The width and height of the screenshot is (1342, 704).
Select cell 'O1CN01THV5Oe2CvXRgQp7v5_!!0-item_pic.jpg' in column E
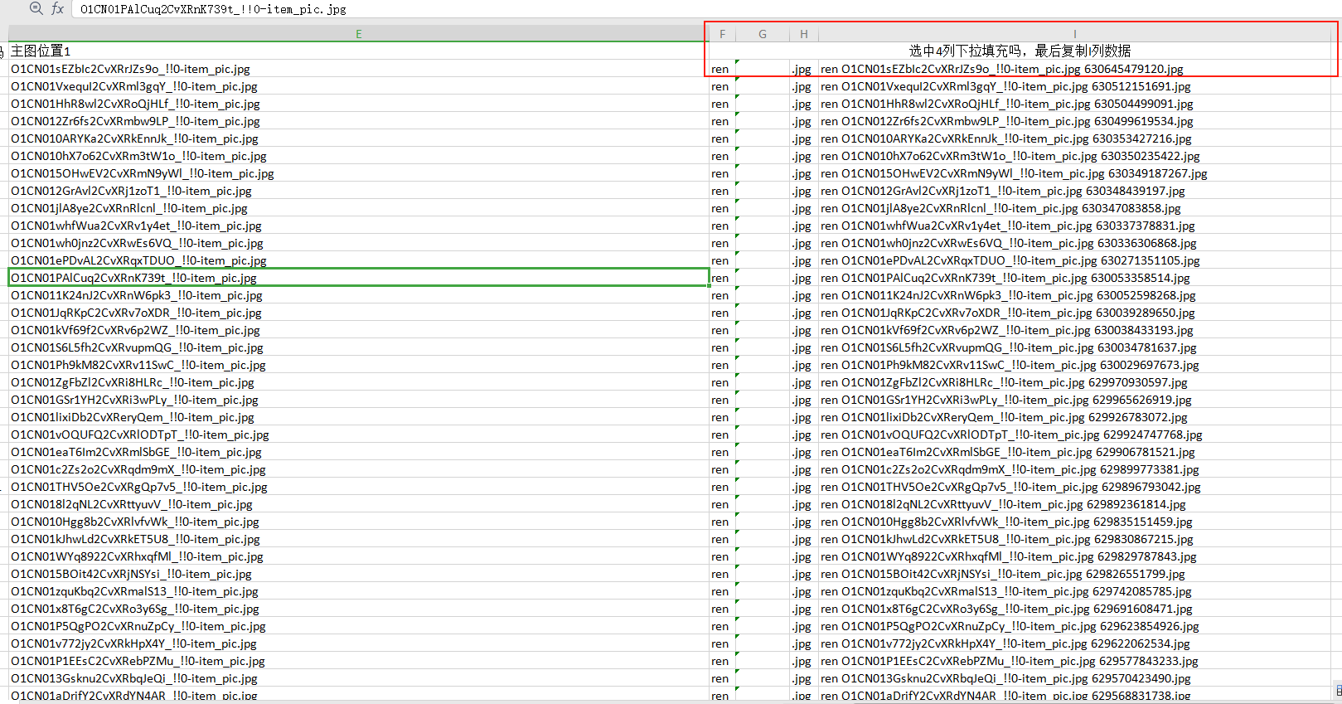tap(358, 487)
